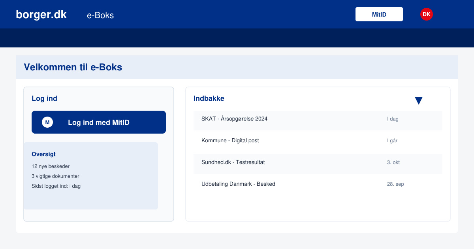
Task: Click the '12 nye beskeder' text
Action: (51, 166)
